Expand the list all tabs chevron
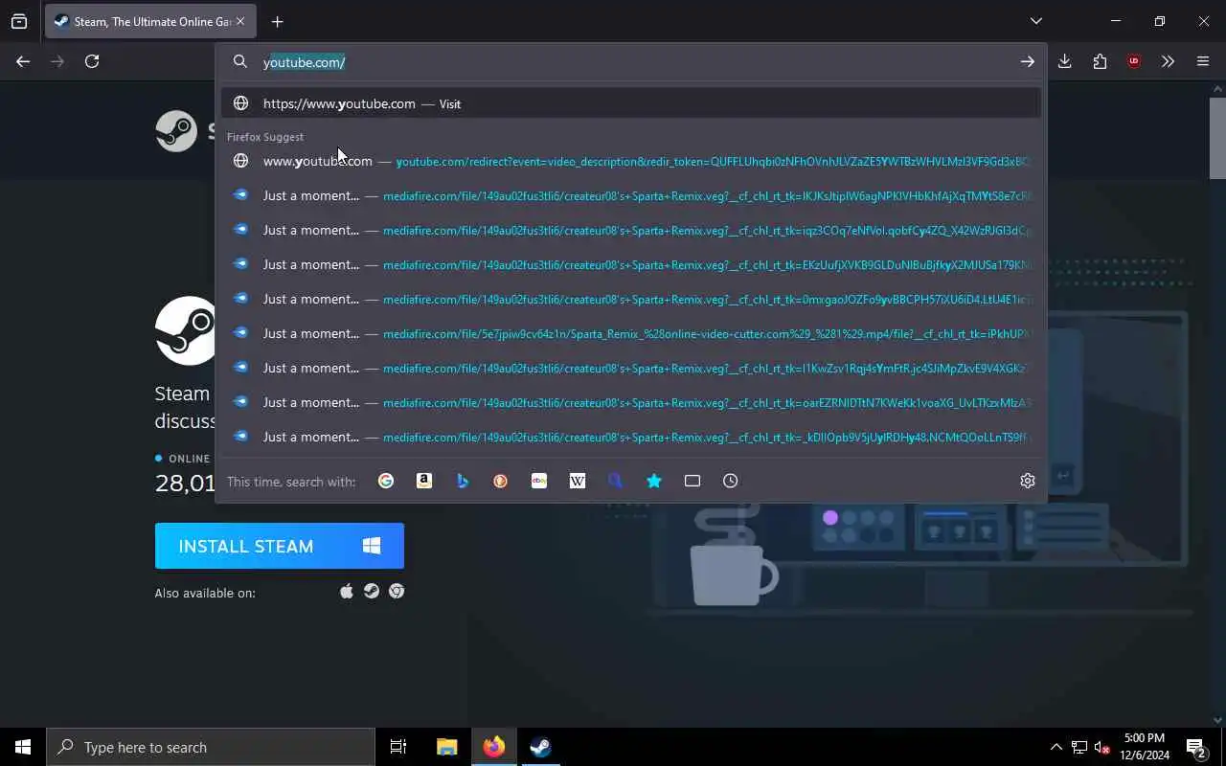The image size is (1226, 766). (1035, 21)
